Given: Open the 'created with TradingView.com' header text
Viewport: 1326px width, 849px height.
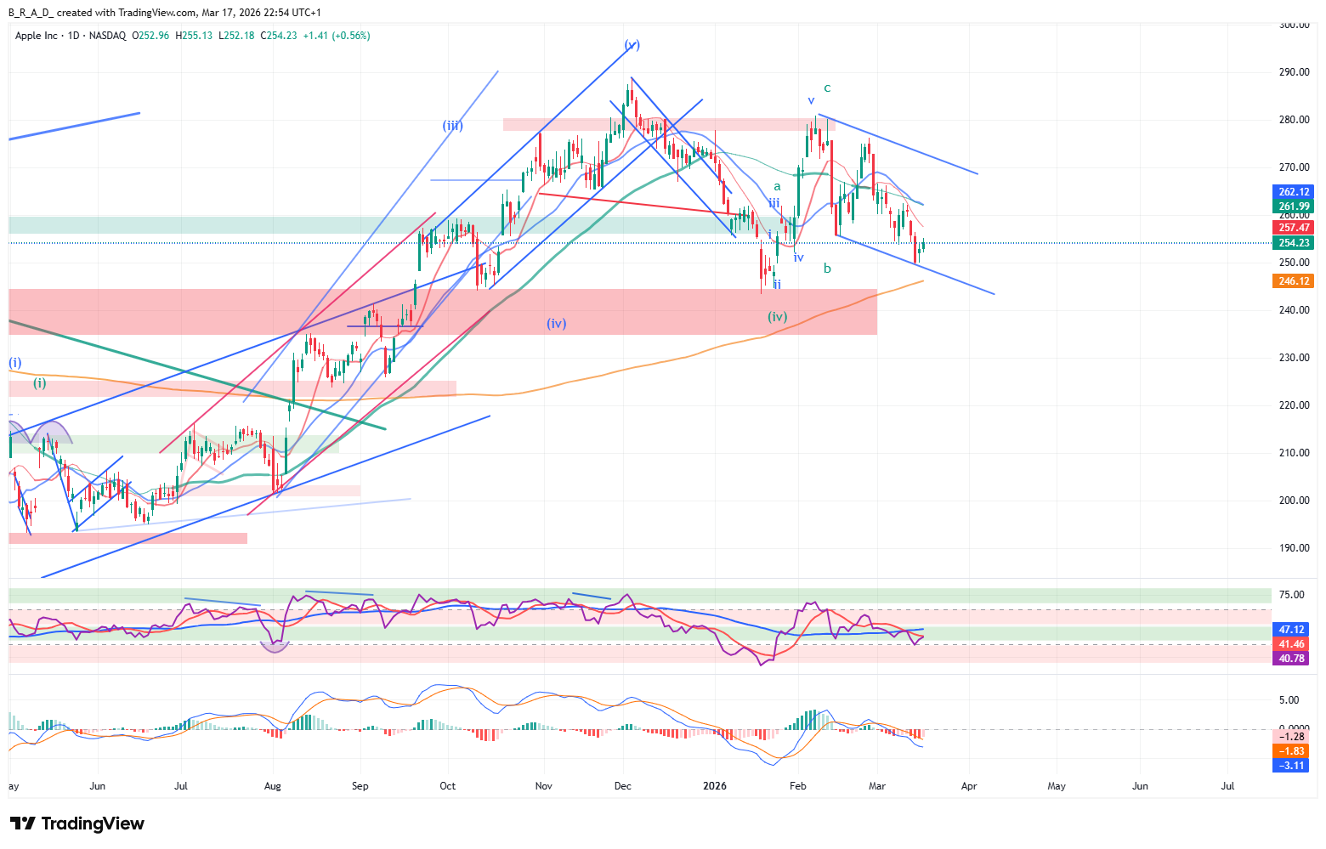Looking at the screenshot, I should (x=127, y=13).
